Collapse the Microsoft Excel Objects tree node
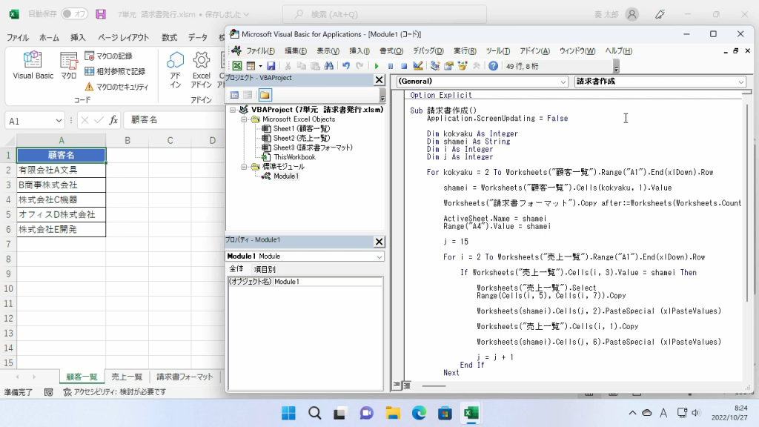This screenshot has height=427, width=759. [x=244, y=119]
